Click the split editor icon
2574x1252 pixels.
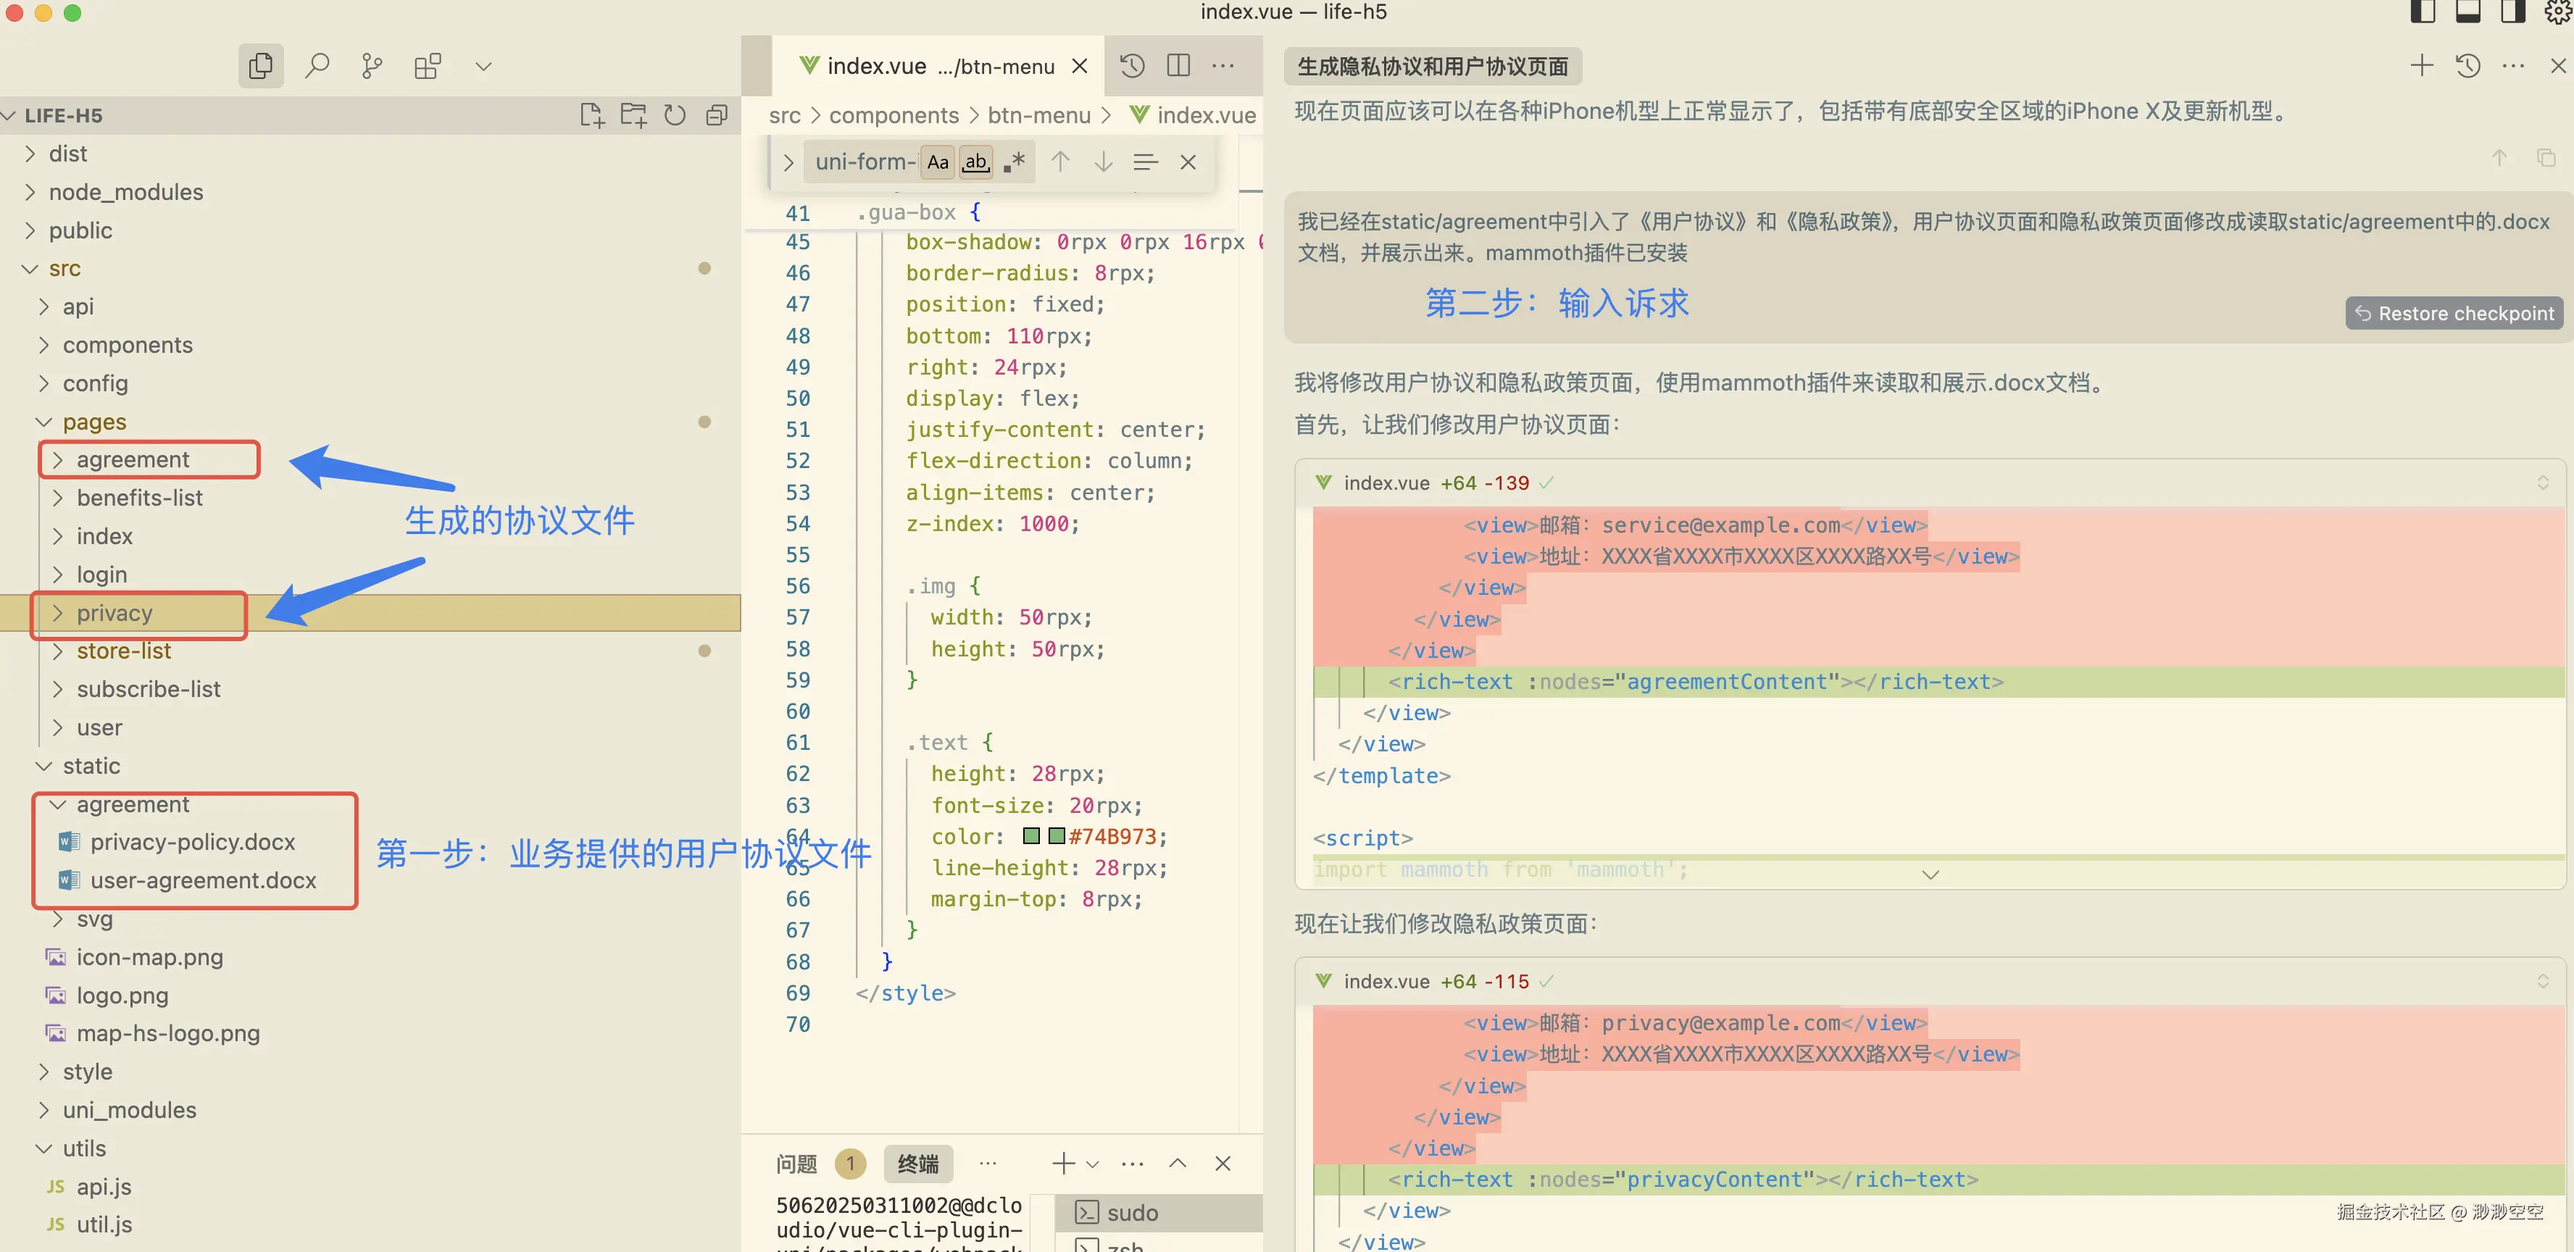(x=1178, y=66)
